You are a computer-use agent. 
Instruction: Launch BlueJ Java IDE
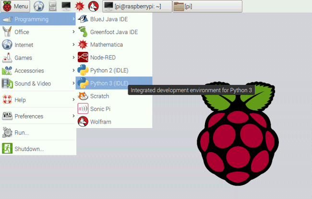114,19
